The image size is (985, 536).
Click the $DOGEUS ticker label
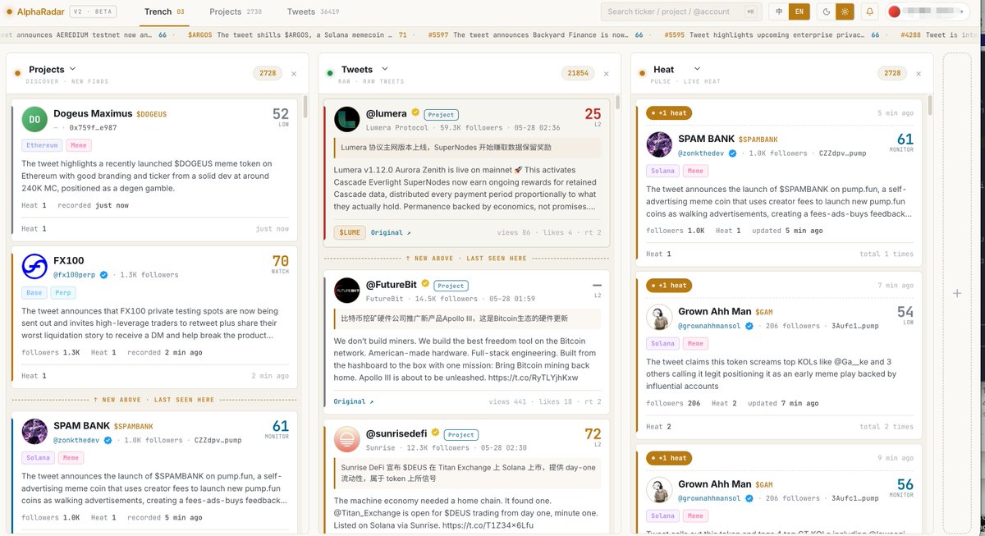pos(151,114)
